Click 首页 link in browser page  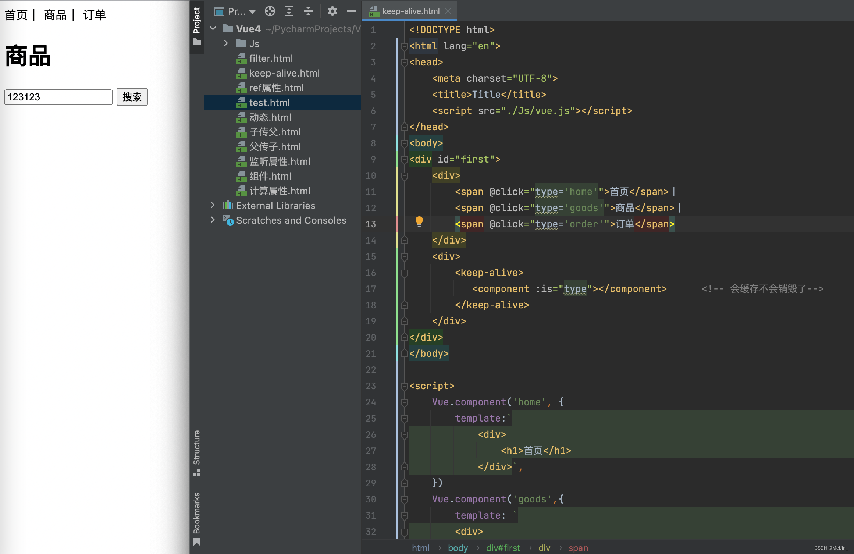tap(16, 15)
